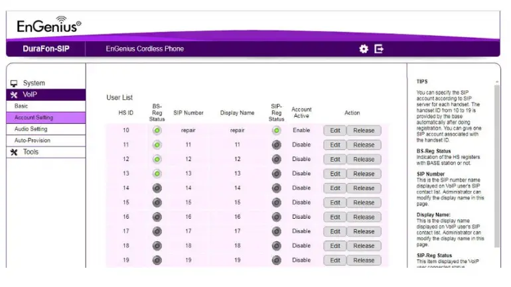The image size is (511, 287).
Task: Release handset 11
Action: 364,144
